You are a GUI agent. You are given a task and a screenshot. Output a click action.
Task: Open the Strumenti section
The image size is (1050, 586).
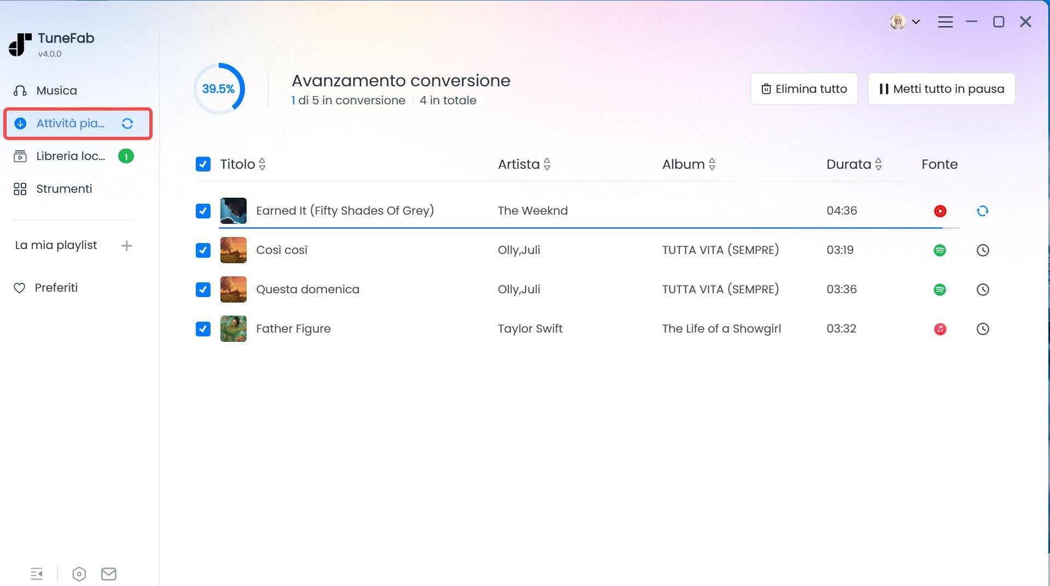(x=63, y=188)
